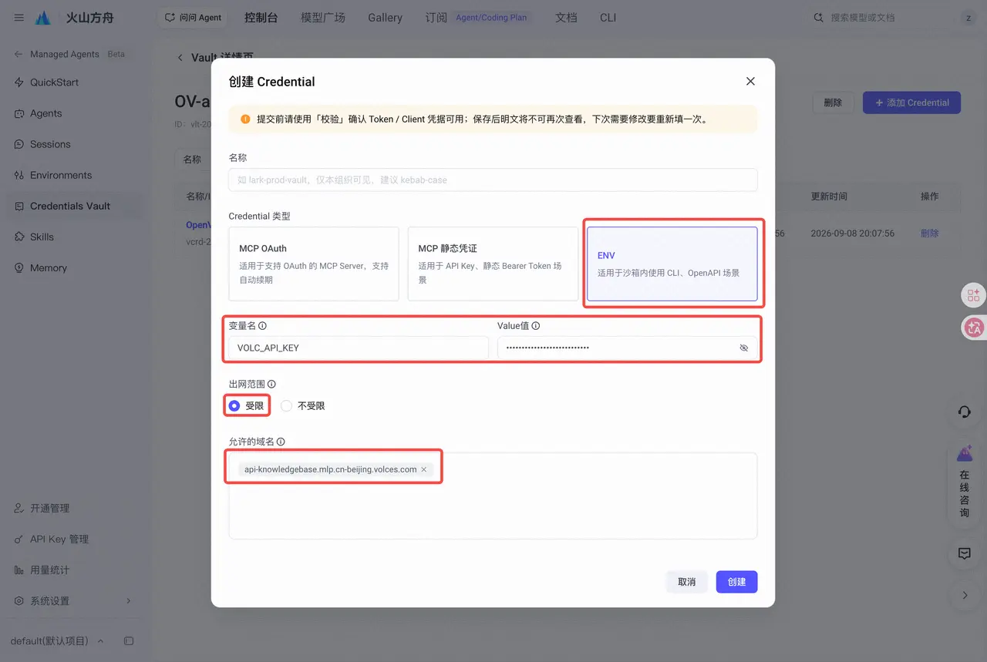Screen dimensions: 987x662
Task: Click the Credentials Vault sidebar icon
Action: pos(19,206)
